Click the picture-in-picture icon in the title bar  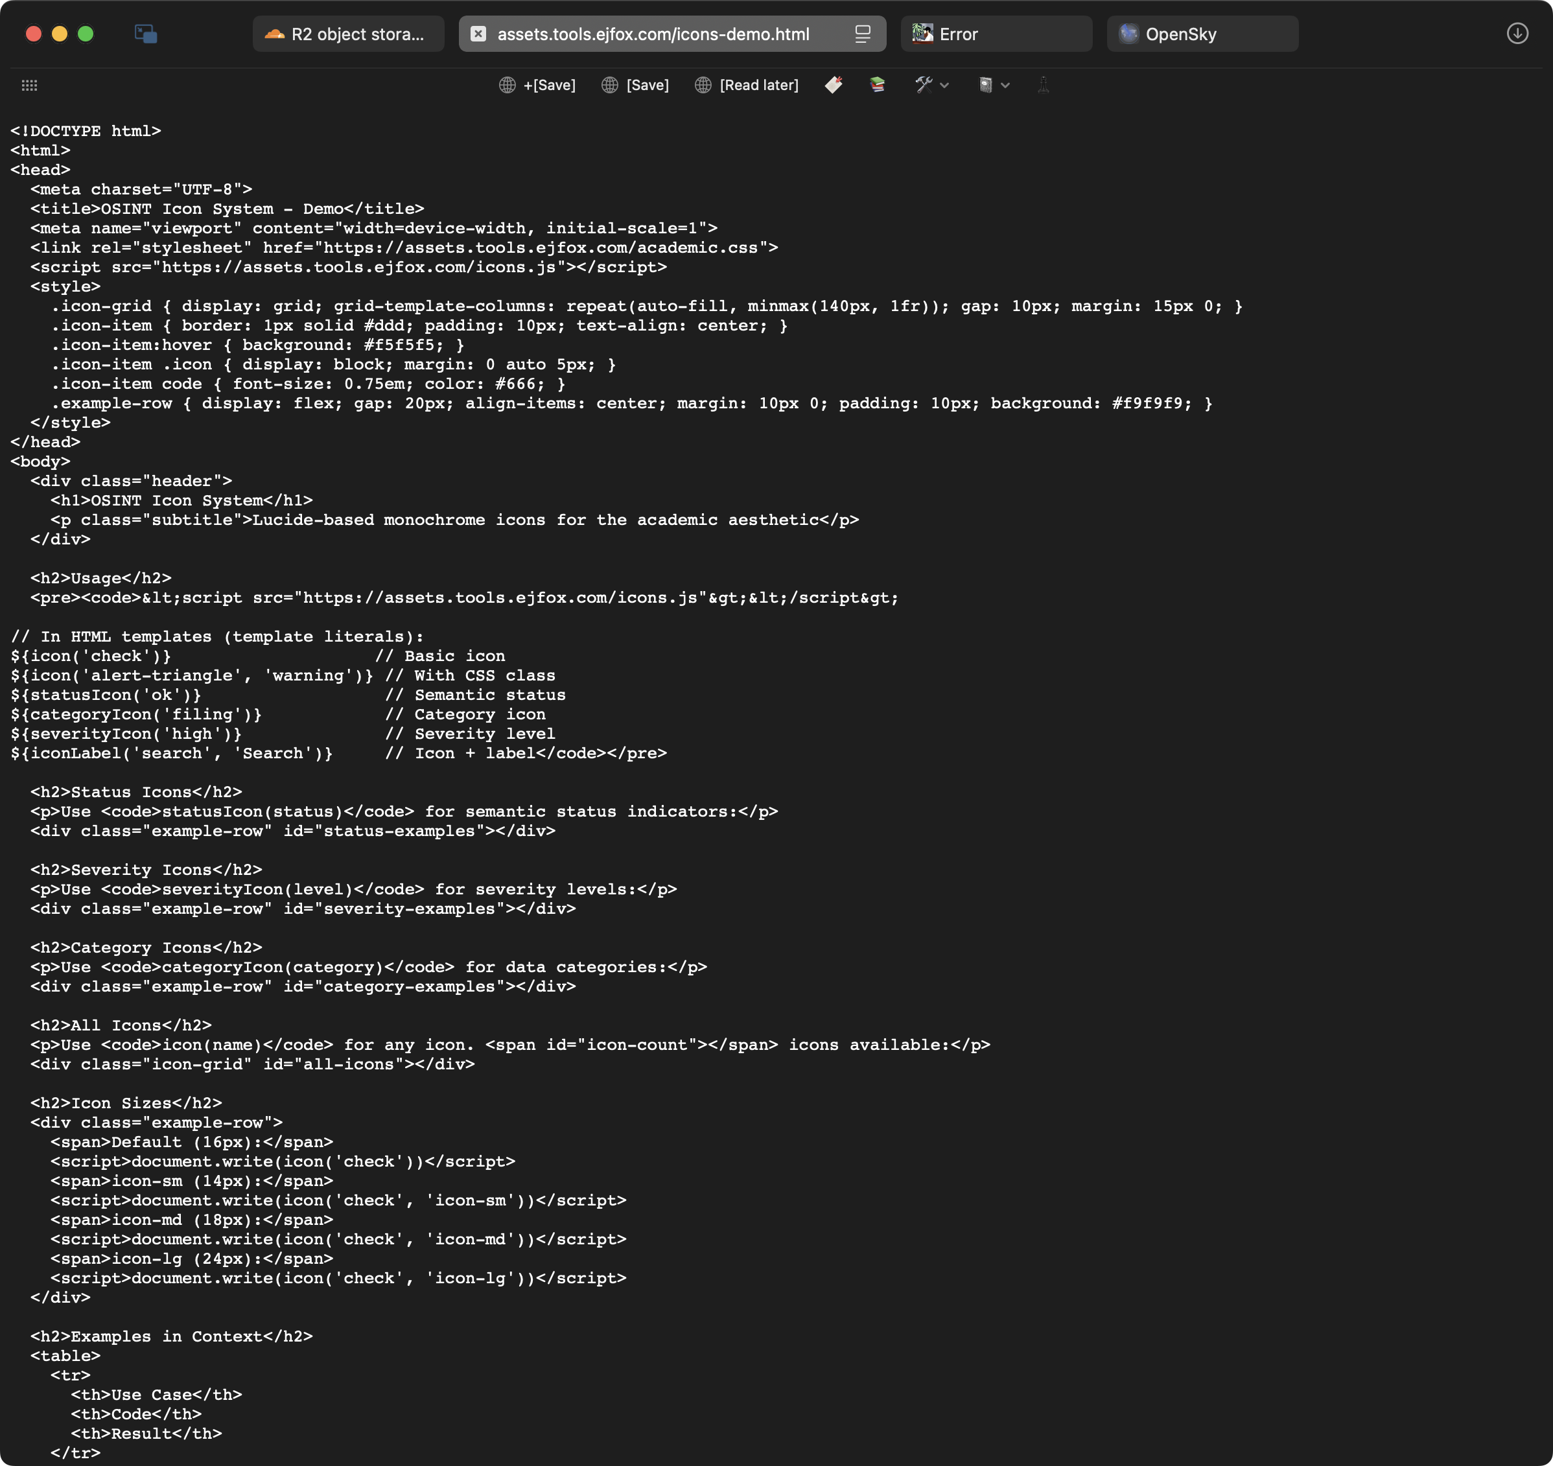(145, 34)
